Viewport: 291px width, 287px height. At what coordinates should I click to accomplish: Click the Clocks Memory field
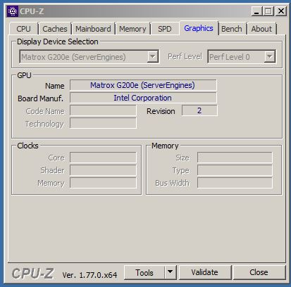(103, 183)
